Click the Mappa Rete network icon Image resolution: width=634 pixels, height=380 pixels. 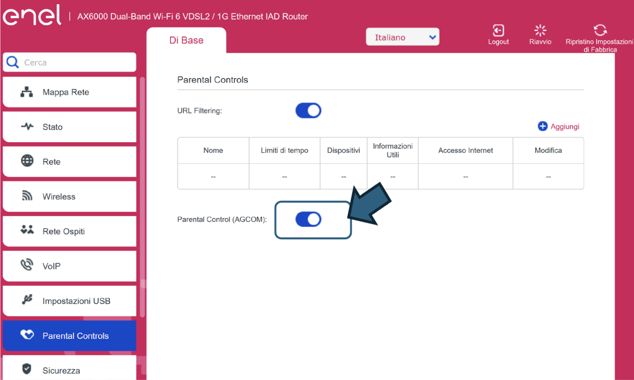coord(27,92)
